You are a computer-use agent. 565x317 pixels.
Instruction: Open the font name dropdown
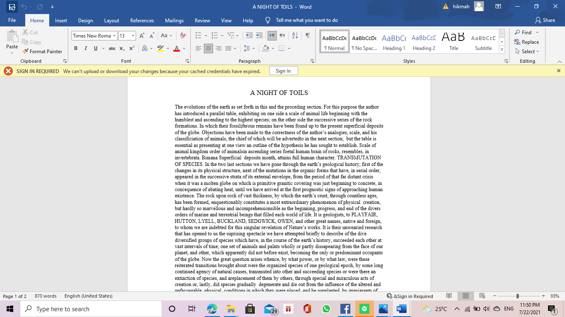pyautogui.click(x=114, y=36)
